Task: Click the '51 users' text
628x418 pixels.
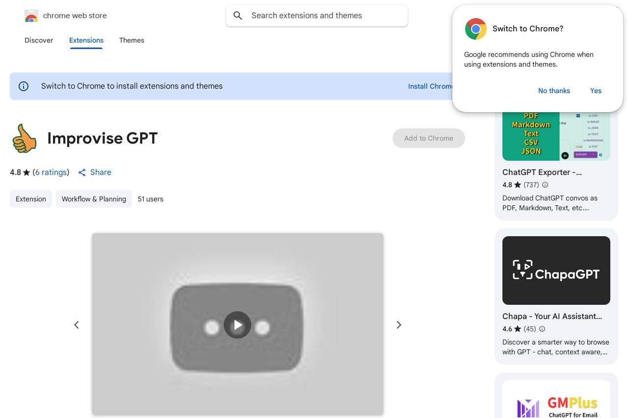Action: tap(151, 199)
